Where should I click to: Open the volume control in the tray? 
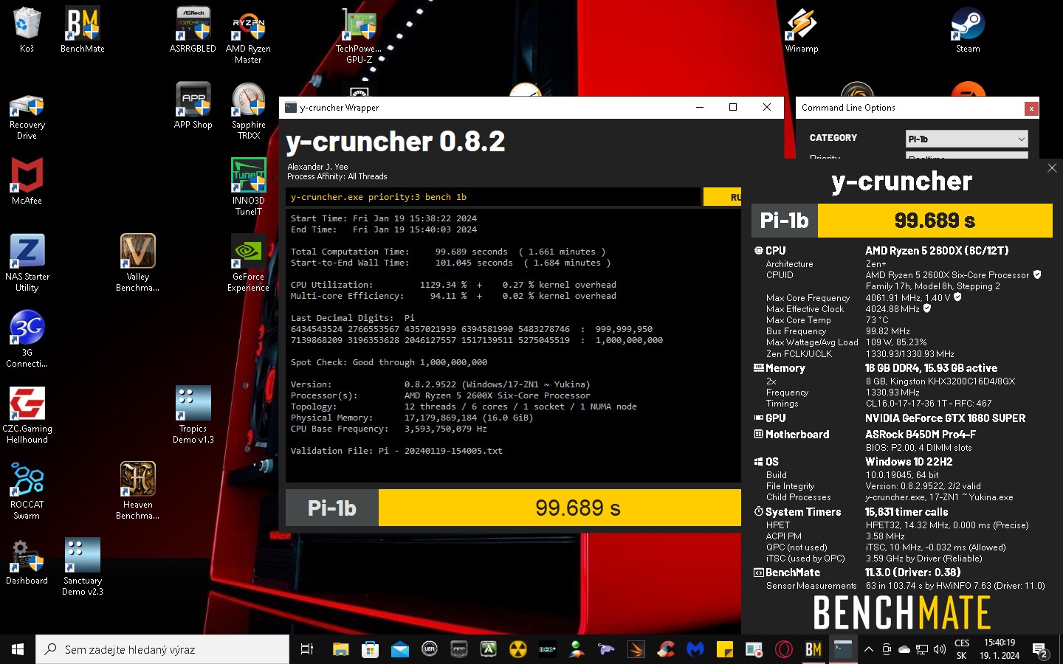[939, 649]
